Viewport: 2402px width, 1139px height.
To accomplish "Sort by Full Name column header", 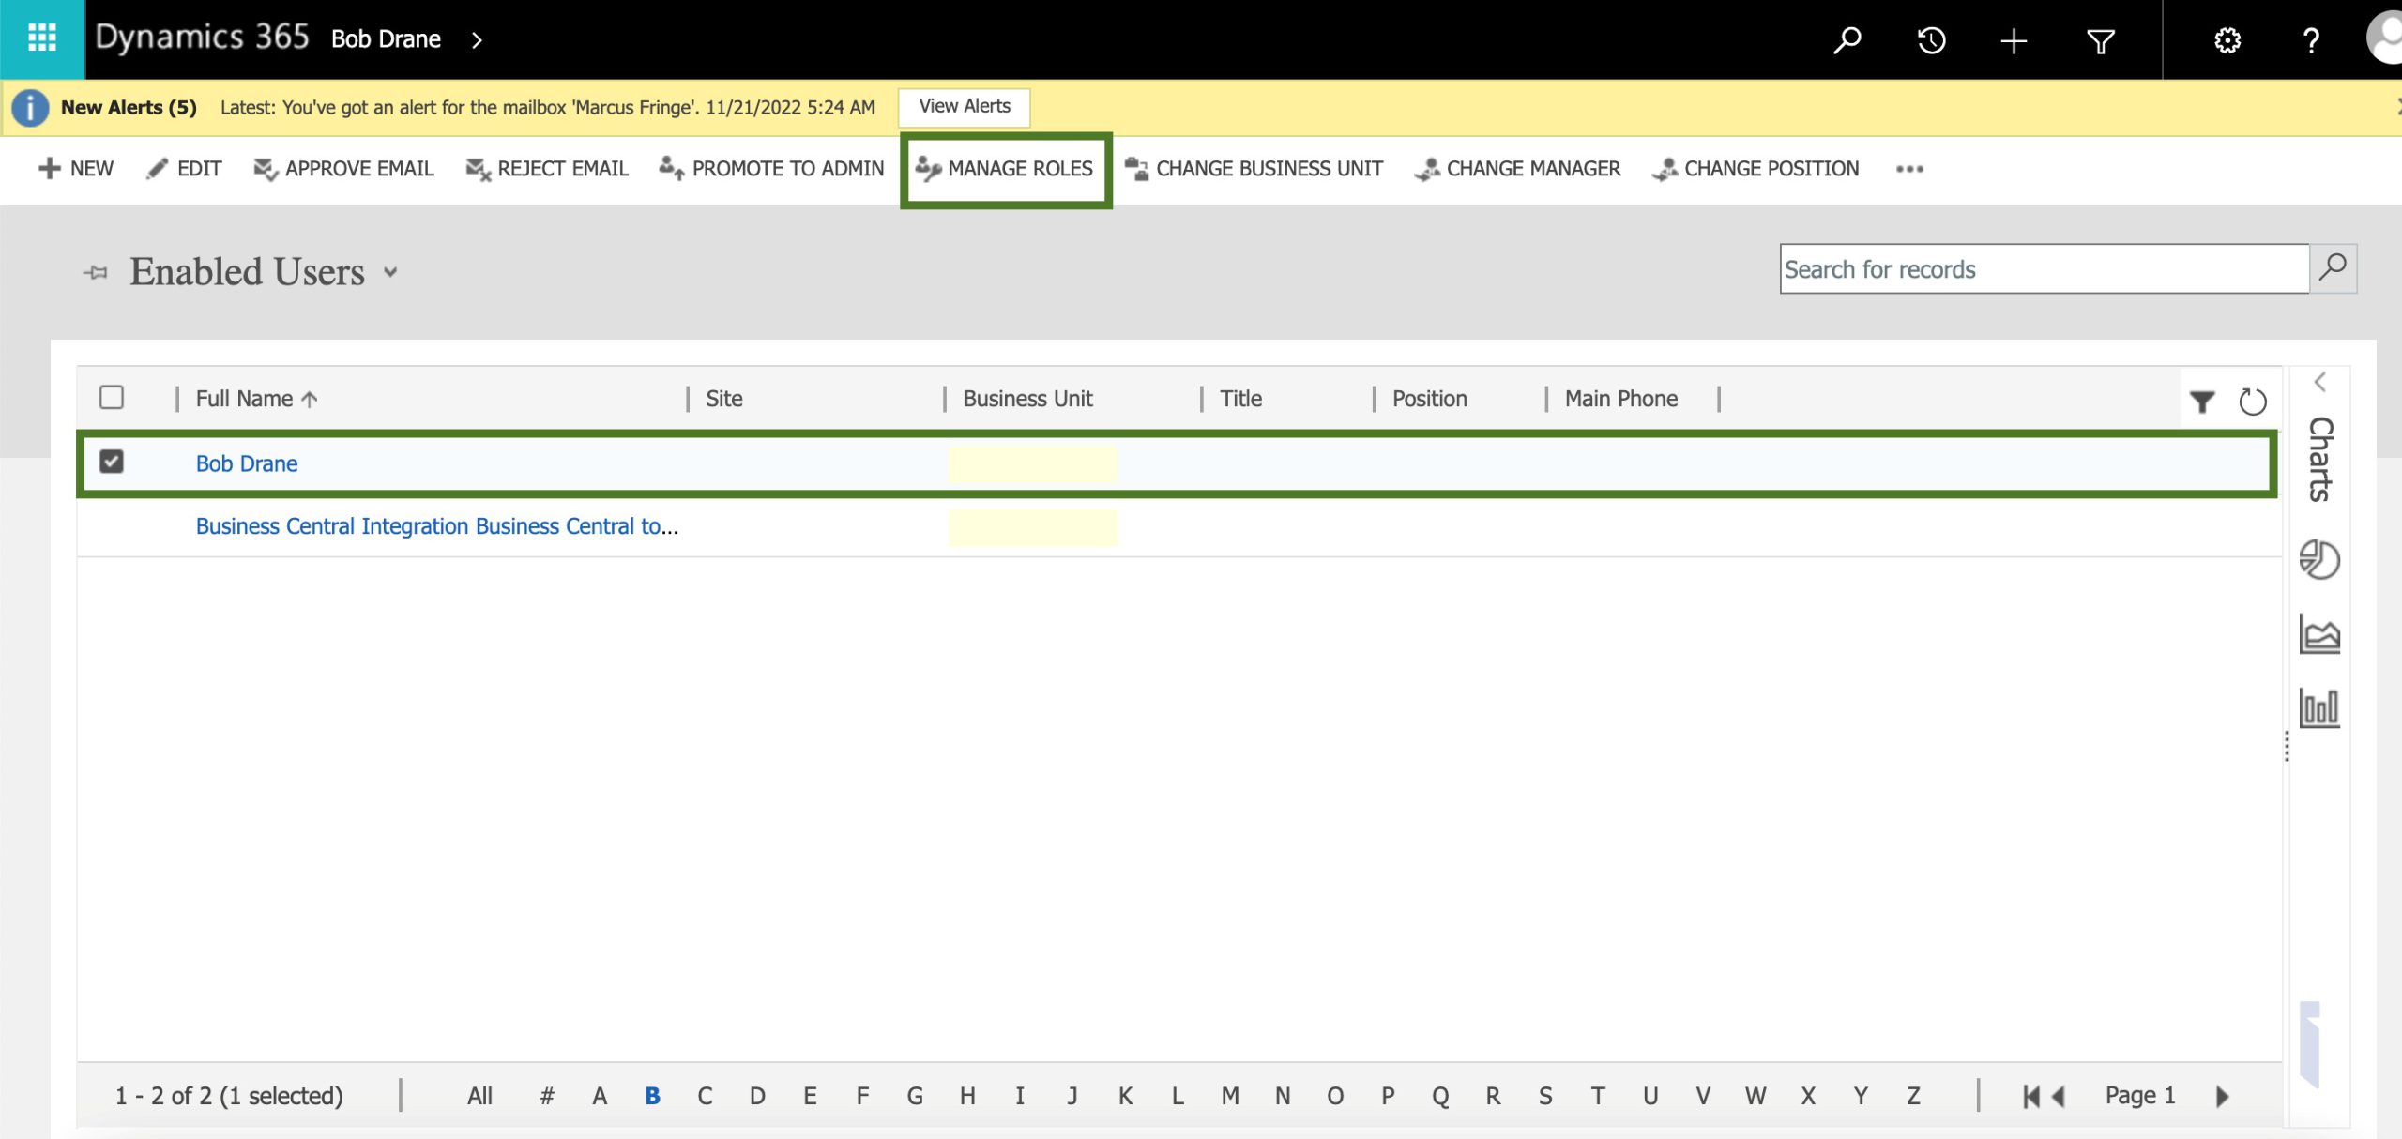I will (x=257, y=399).
